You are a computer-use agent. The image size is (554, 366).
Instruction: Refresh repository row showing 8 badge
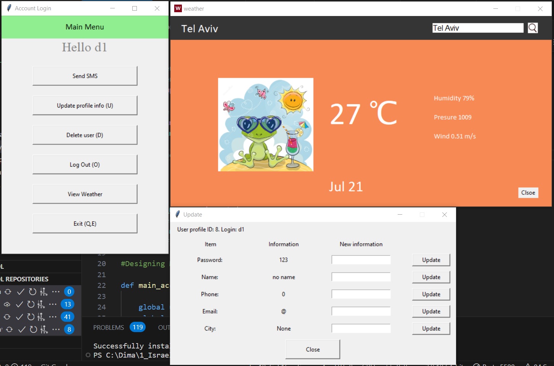(x=34, y=329)
